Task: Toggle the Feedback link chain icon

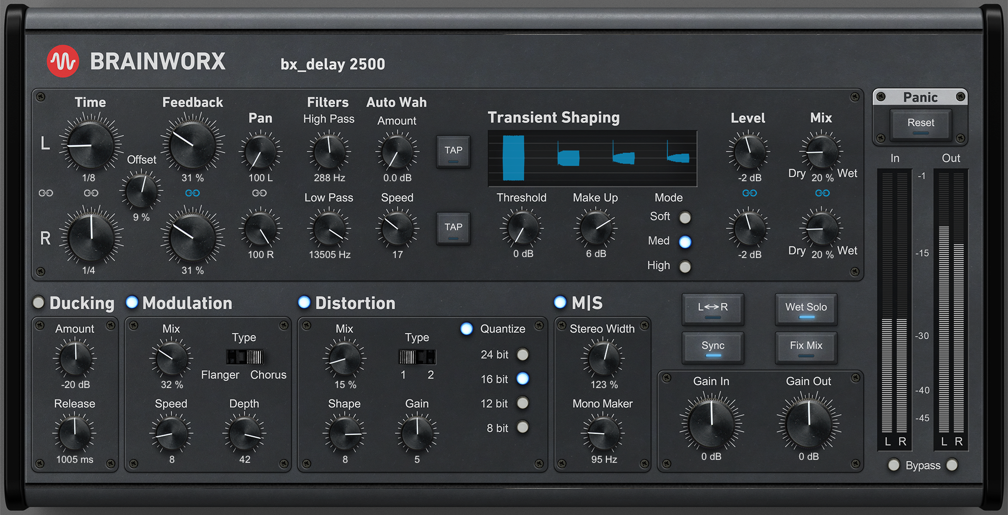Action: tap(192, 193)
